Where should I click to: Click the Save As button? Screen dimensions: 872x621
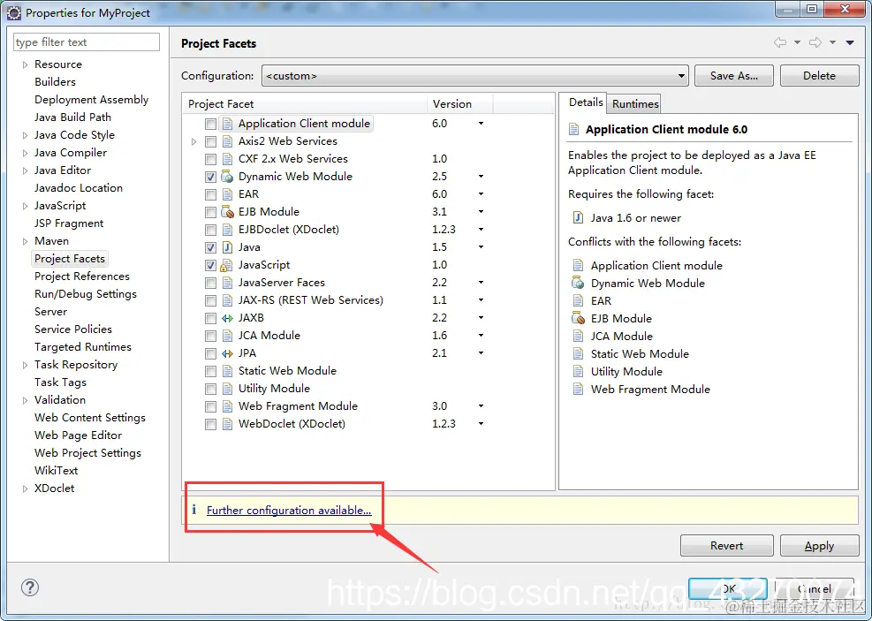click(733, 76)
